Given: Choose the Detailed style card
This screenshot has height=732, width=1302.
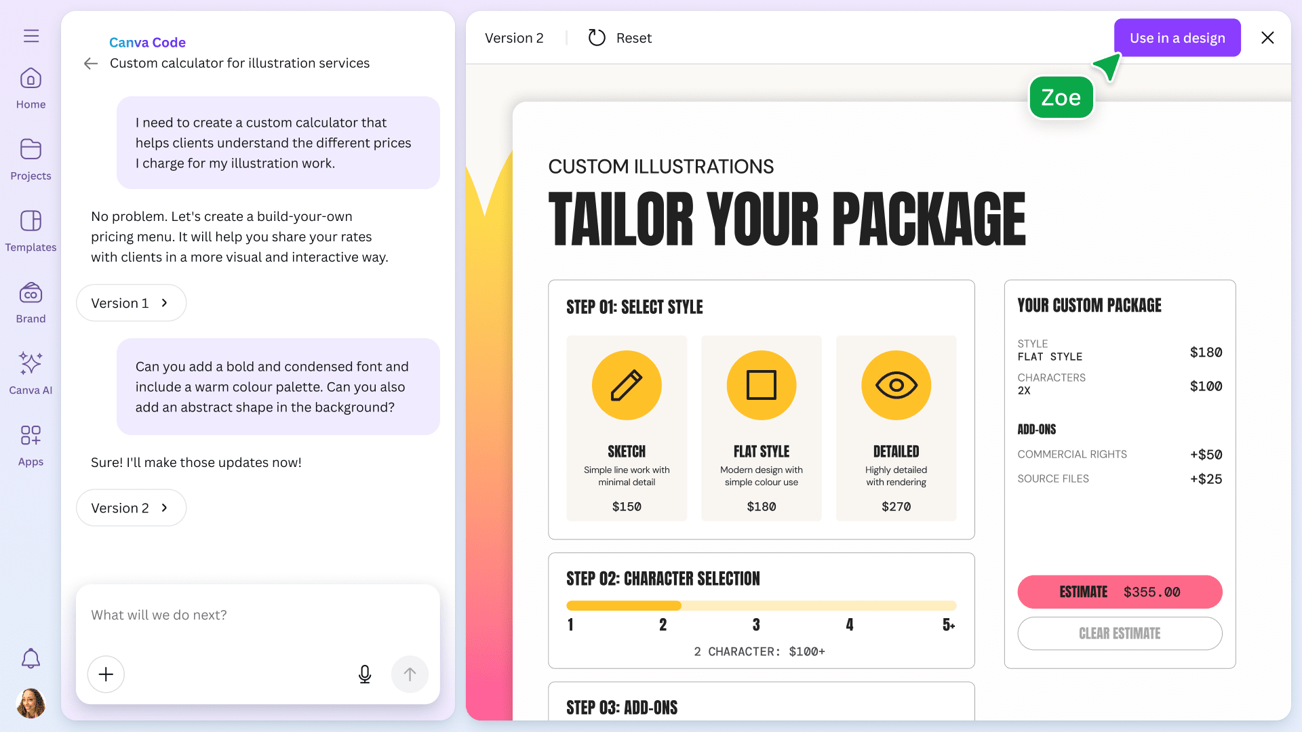Looking at the screenshot, I should (x=896, y=428).
